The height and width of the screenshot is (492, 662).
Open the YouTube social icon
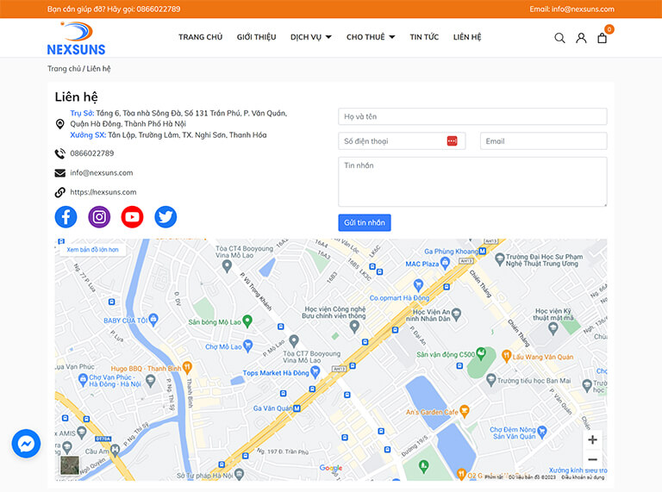(x=132, y=217)
